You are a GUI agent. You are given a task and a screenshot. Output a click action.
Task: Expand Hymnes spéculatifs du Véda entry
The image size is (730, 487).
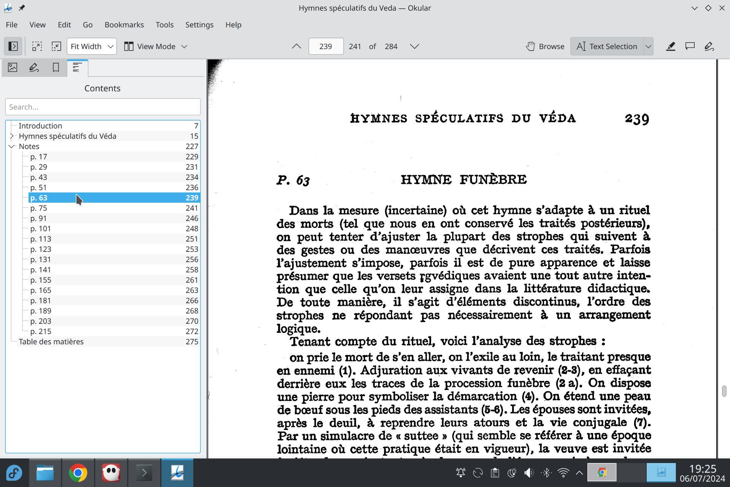pyautogui.click(x=12, y=136)
